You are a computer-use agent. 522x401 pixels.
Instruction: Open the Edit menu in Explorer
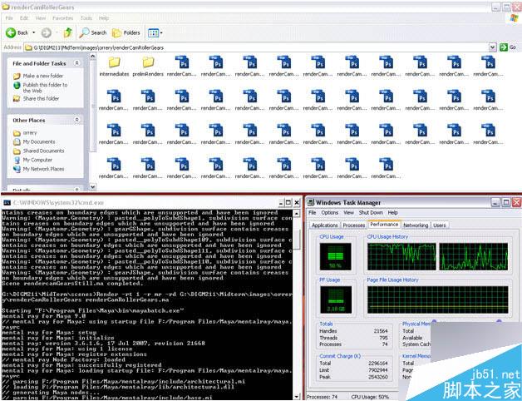[x=24, y=18]
